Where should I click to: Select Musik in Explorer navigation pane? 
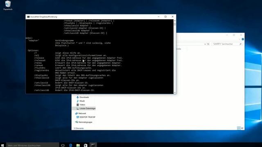tap(82, 101)
